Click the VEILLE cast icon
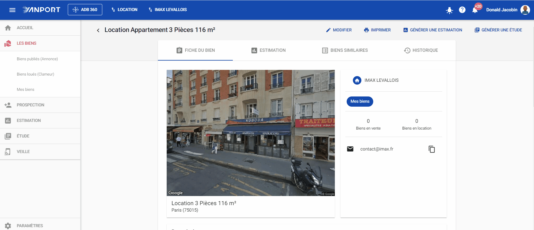This screenshot has width=534, height=230. click(x=8, y=152)
